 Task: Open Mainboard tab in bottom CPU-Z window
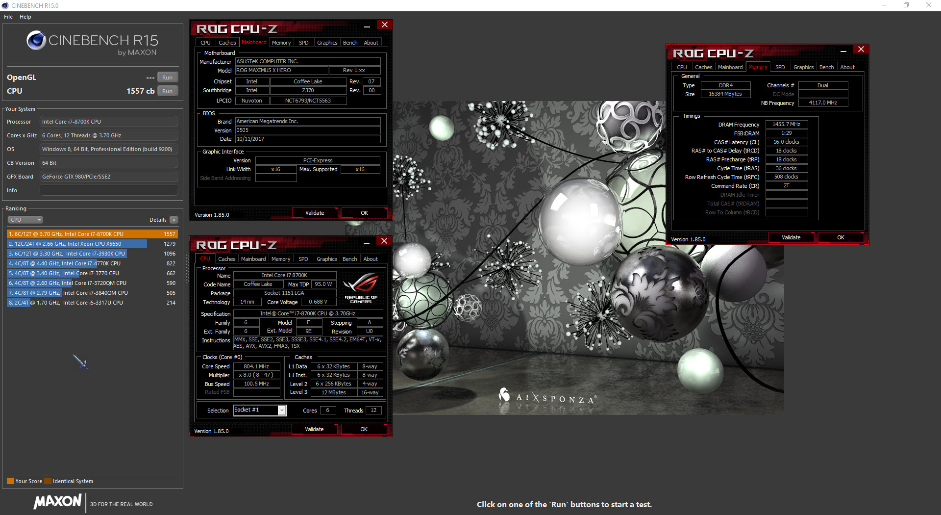coord(253,259)
